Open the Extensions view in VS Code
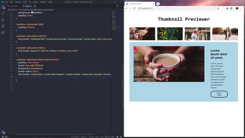 3,33
